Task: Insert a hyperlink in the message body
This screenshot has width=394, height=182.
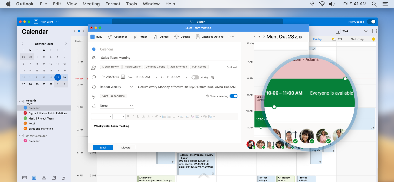Action: (205, 116)
